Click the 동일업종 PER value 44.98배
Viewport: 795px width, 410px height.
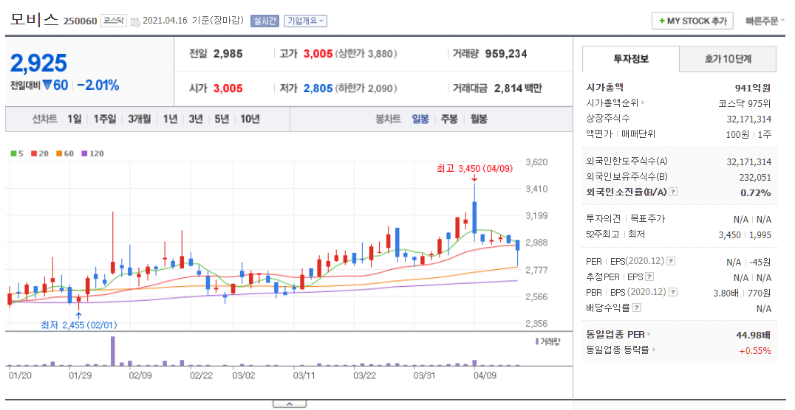point(754,335)
